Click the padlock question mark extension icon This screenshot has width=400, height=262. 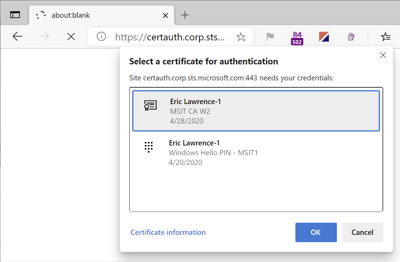pyautogui.click(x=351, y=37)
